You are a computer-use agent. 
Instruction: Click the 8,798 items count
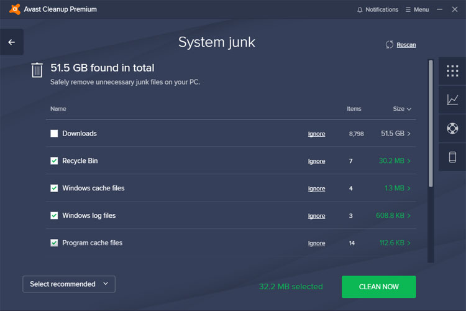click(x=357, y=134)
